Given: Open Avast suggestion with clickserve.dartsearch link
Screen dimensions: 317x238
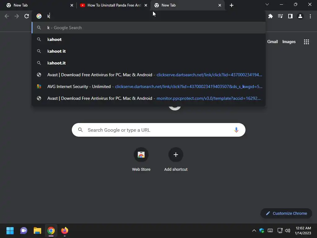Looking at the screenshot, I should (x=149, y=75).
